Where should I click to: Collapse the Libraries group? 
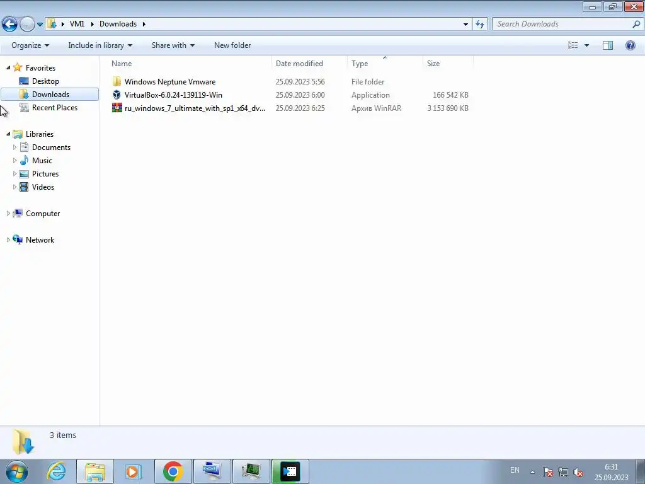click(x=8, y=134)
